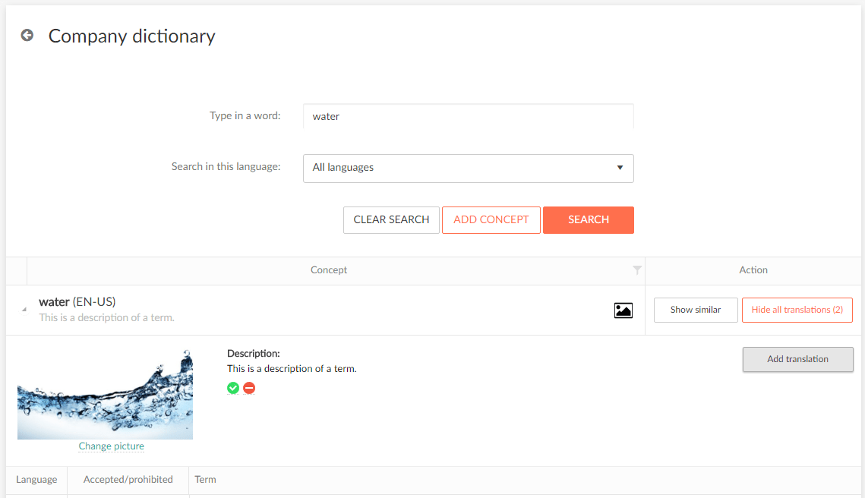Collapse the water (EN-US) row triangle
Screen dimensions: 865x498
click(x=24, y=310)
